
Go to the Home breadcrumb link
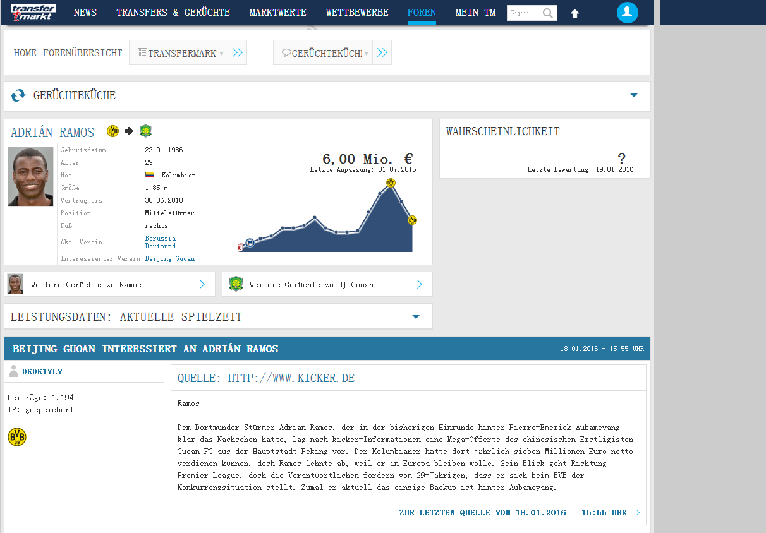pos(25,53)
